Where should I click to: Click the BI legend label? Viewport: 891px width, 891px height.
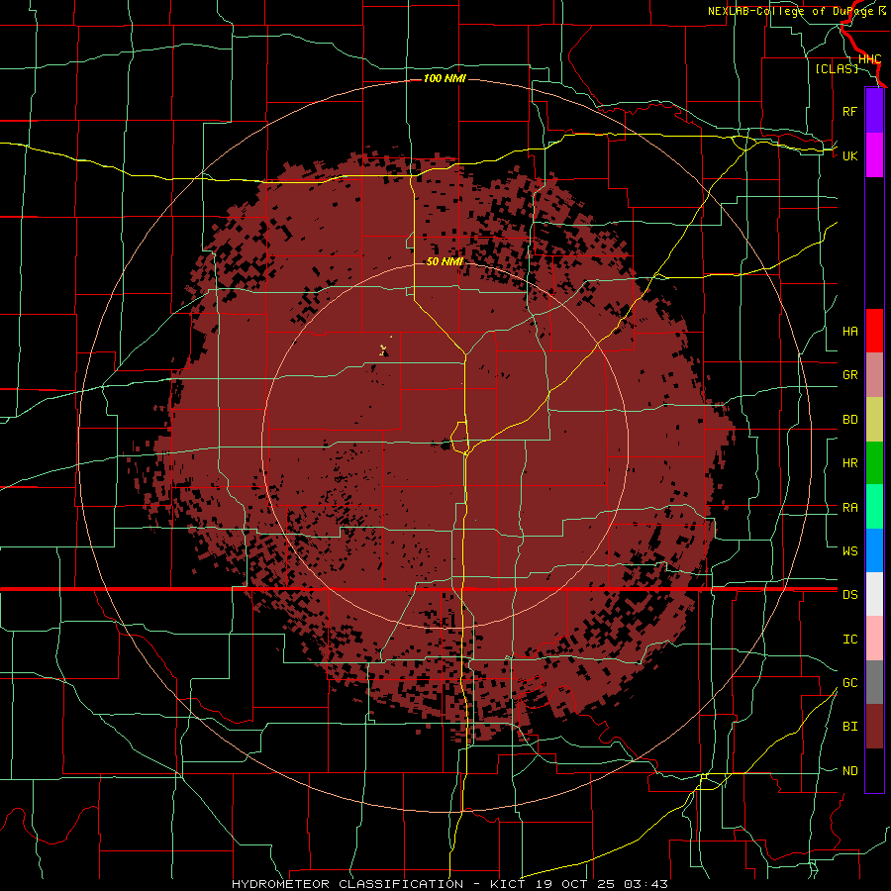click(x=849, y=727)
